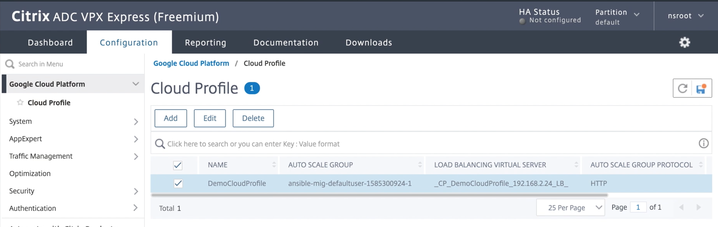This screenshot has height=227, width=718.
Task: Sort by the NAME column arrows
Action: pyautogui.click(x=274, y=165)
